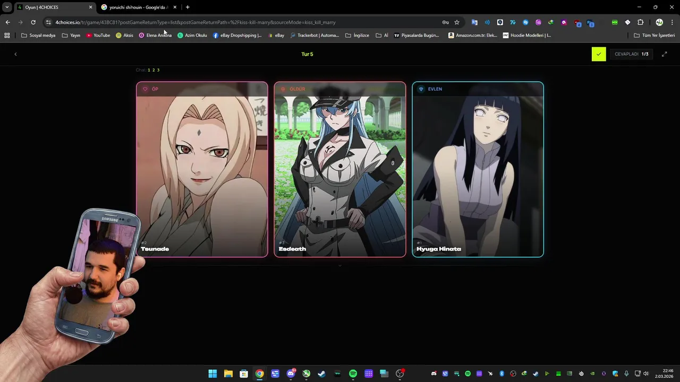Confirm with the green checkmark button
Image resolution: width=680 pixels, height=382 pixels.
[x=599, y=54]
